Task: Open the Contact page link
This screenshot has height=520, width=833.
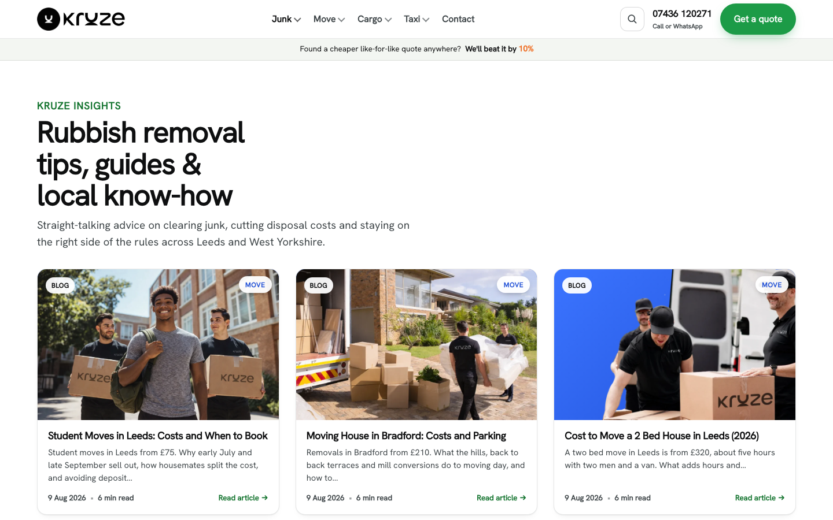Action: (x=458, y=19)
